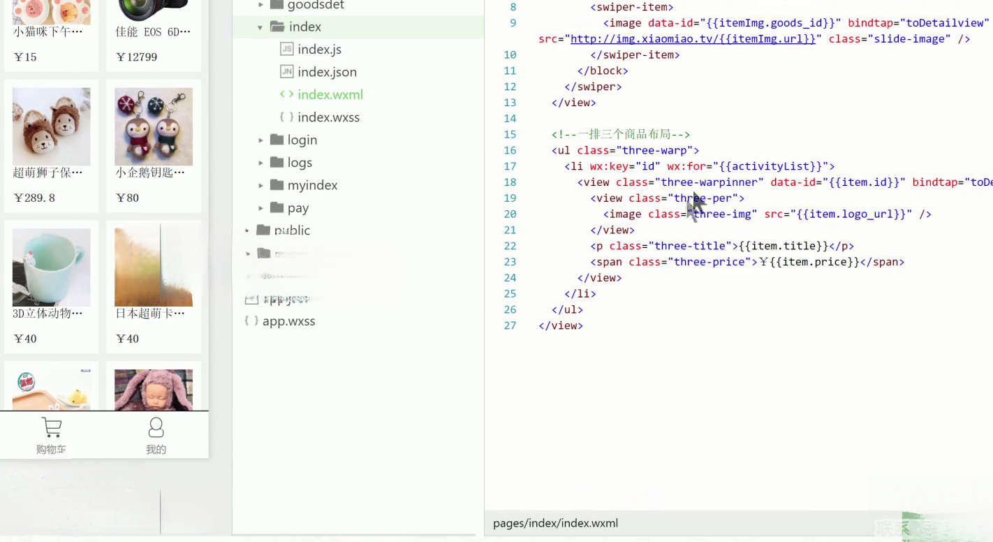
Task: Click the {{item.logo_url}} src value
Action: tap(850, 214)
